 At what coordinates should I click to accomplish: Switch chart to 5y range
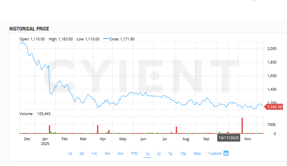pyautogui.click(x=170, y=153)
